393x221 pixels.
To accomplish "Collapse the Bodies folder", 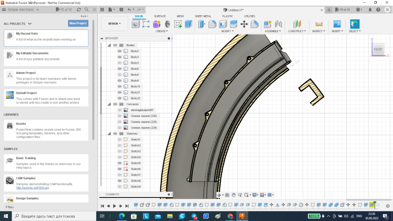I will (x=109, y=46).
